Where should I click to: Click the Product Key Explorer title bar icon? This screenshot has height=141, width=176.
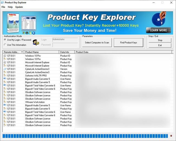[2, 2]
